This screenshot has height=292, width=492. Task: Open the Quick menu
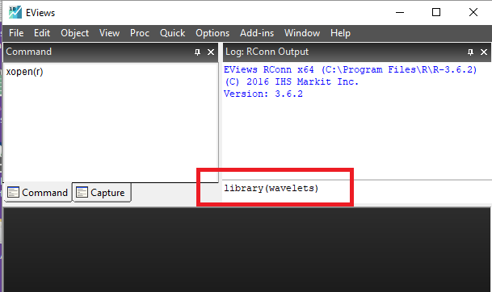(x=172, y=33)
